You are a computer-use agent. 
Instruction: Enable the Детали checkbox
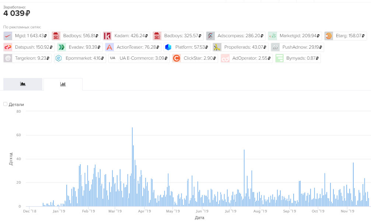(5, 104)
